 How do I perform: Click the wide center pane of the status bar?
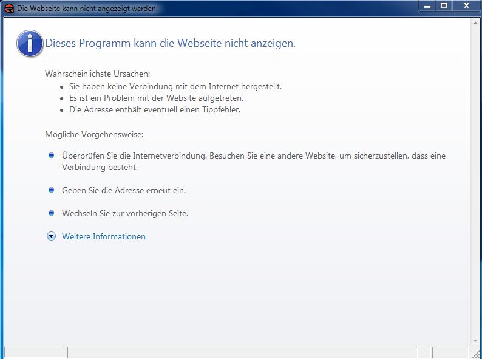[242, 353]
